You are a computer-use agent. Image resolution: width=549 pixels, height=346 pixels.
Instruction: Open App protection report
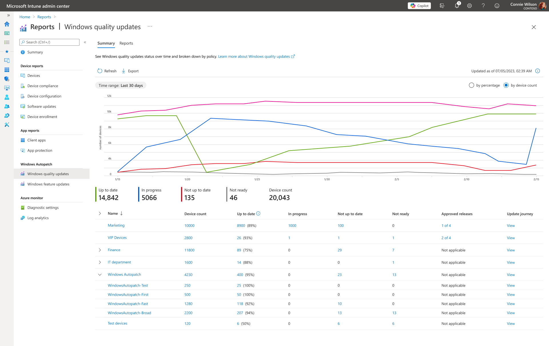[x=40, y=151]
